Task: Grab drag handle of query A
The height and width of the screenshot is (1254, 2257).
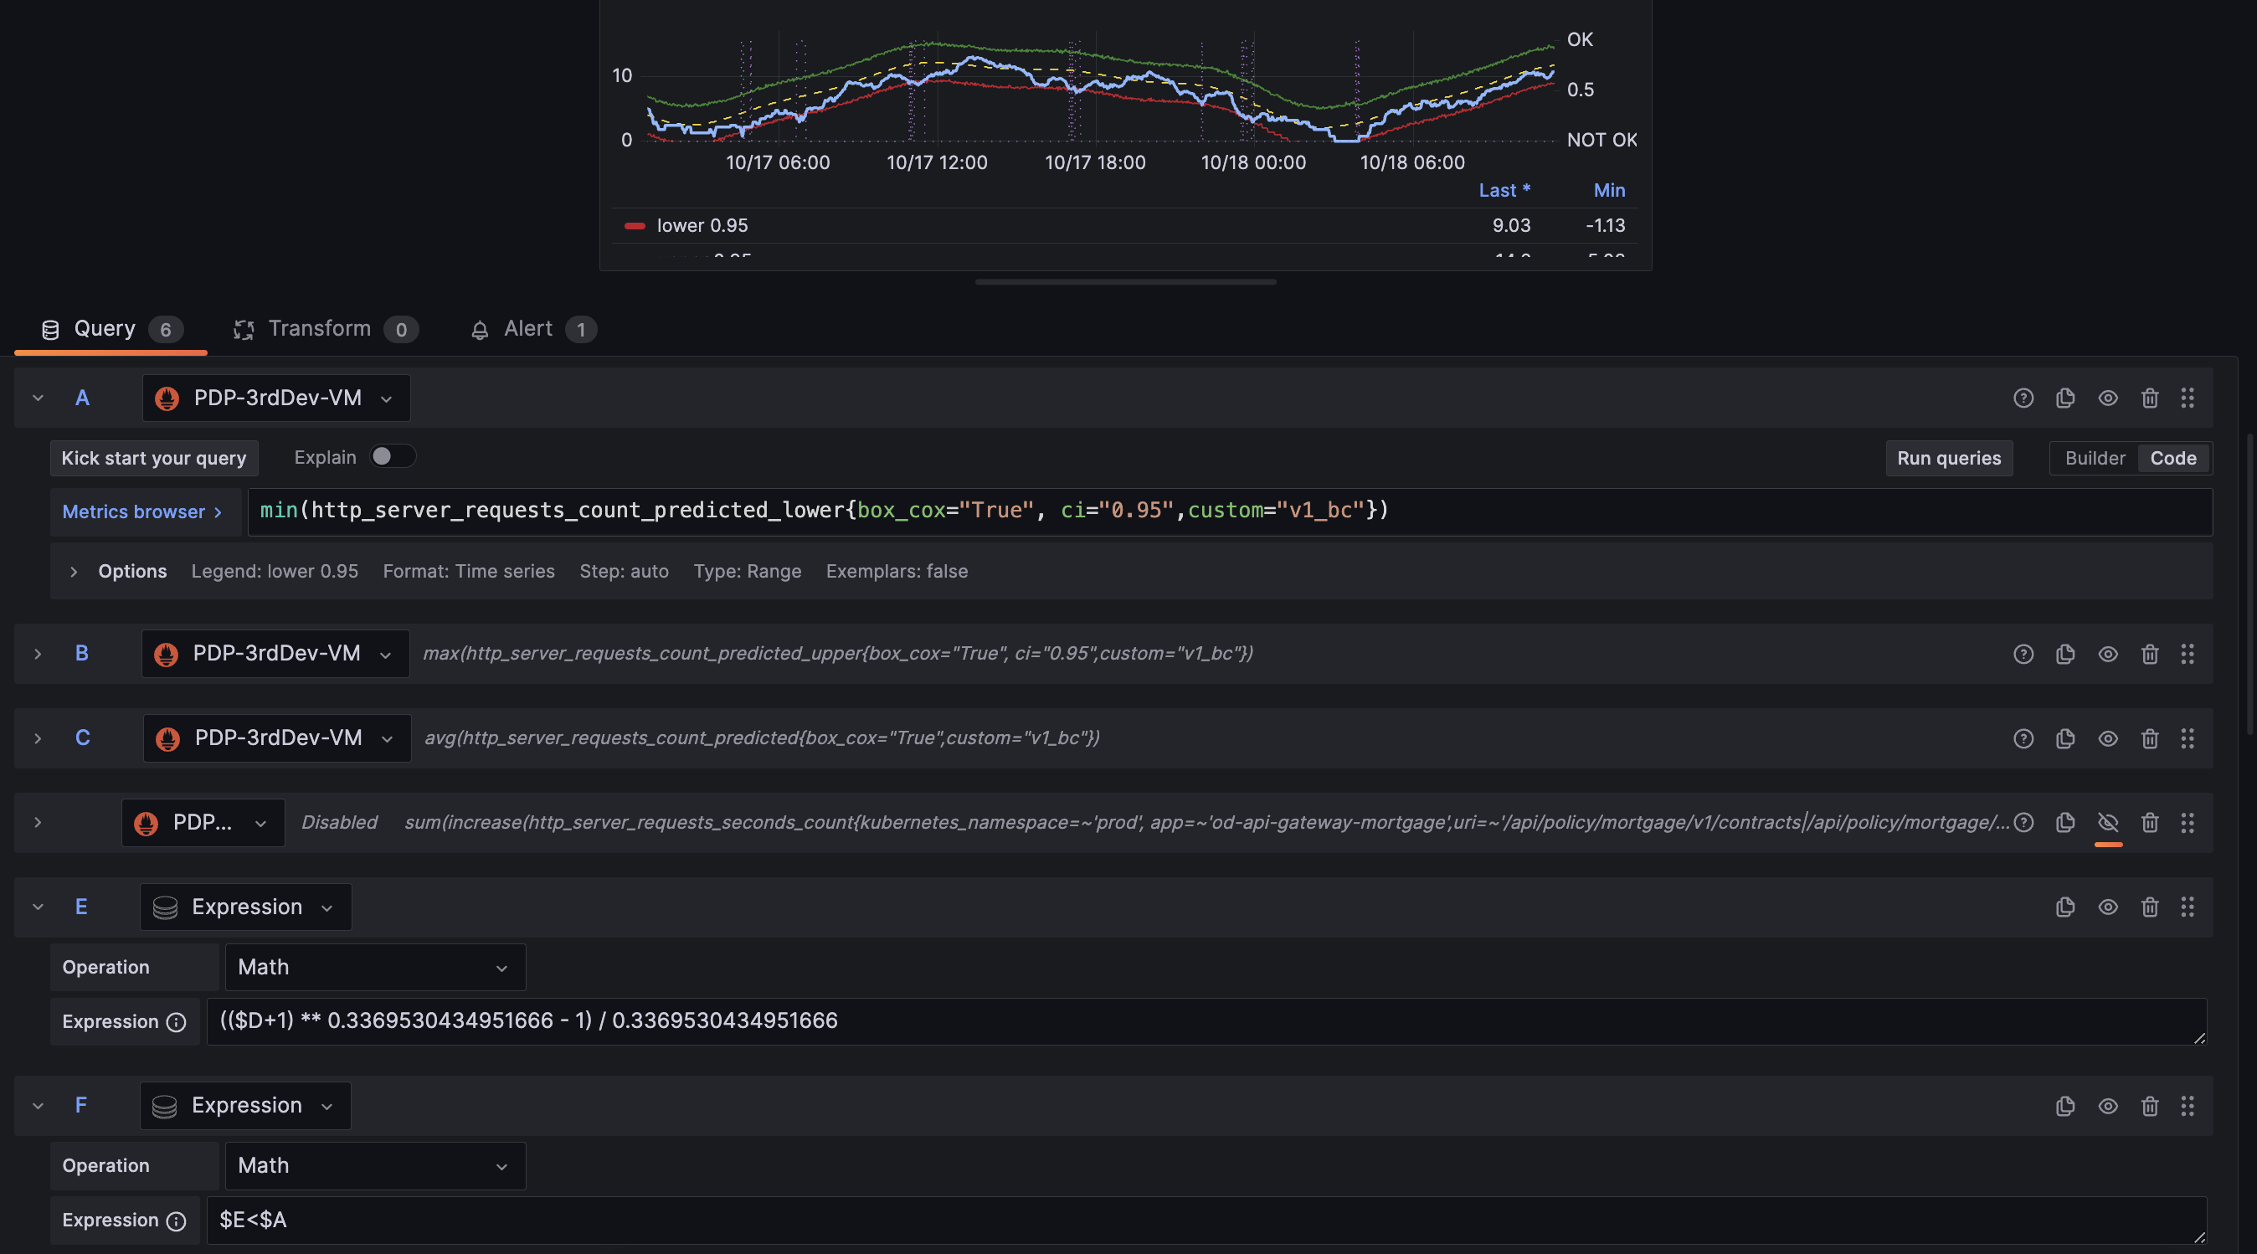Action: tap(2188, 398)
